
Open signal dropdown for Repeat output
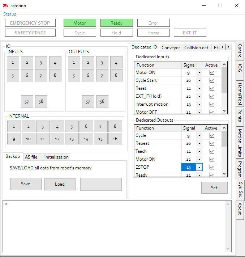[199, 143]
